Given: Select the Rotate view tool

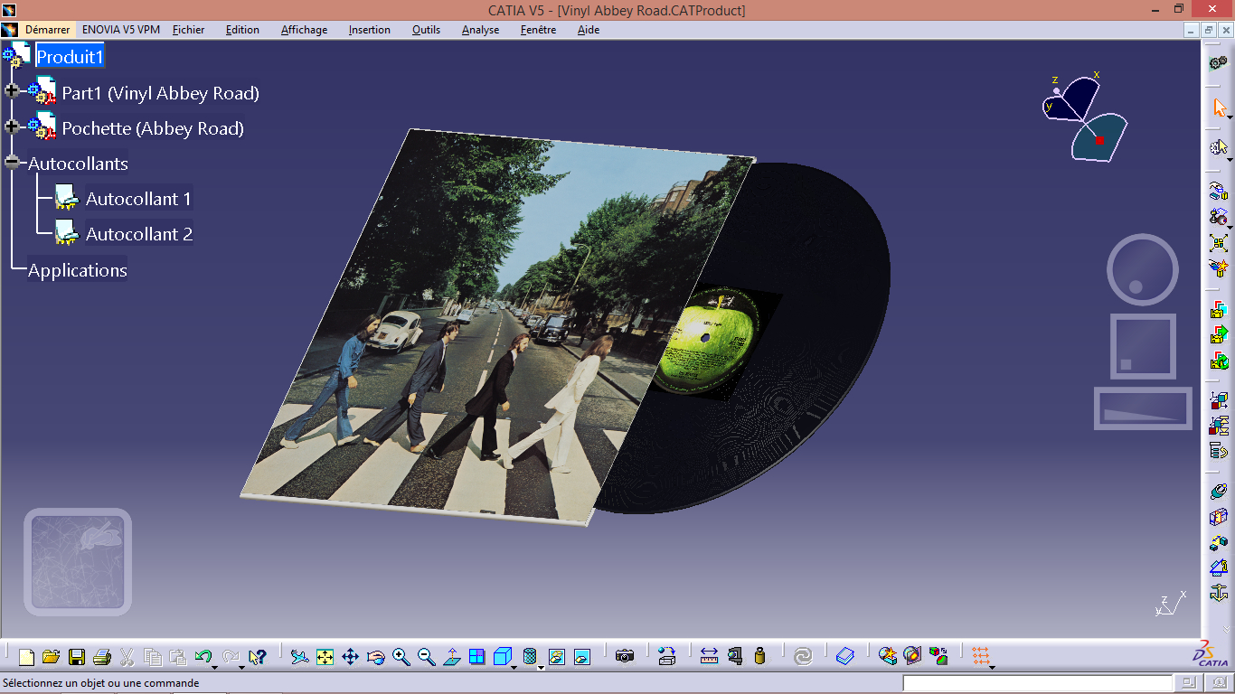Looking at the screenshot, I should pos(376,657).
